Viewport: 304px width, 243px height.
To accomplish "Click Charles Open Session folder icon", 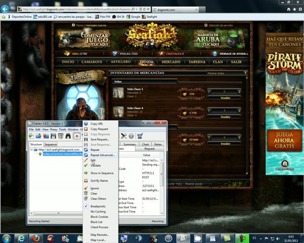I will coord(39,136).
